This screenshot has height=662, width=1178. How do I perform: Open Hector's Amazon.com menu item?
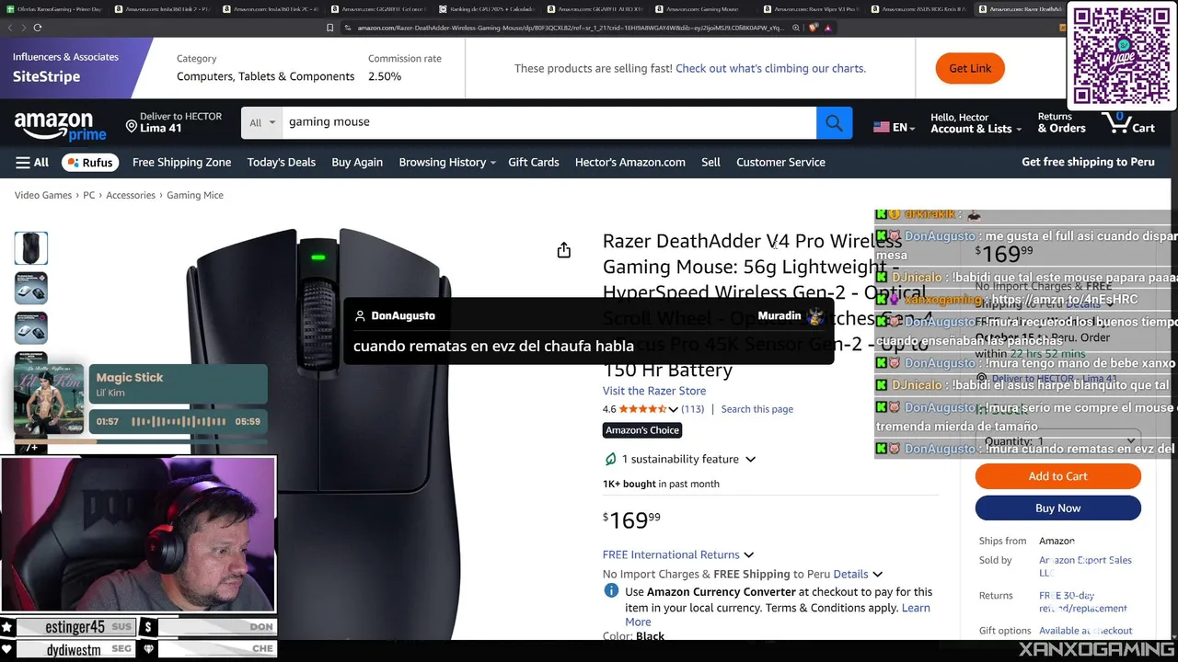click(630, 162)
